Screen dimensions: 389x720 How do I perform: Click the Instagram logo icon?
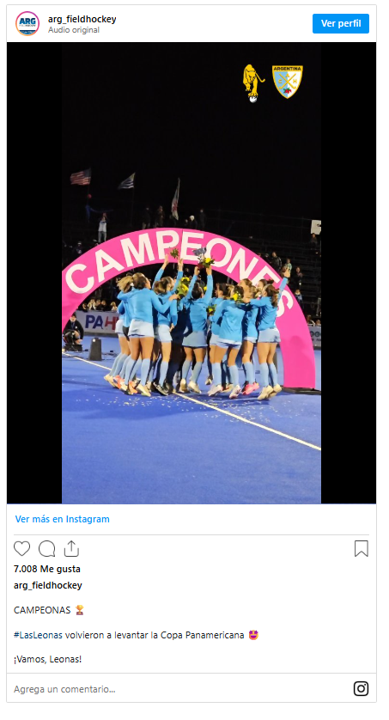click(x=361, y=689)
